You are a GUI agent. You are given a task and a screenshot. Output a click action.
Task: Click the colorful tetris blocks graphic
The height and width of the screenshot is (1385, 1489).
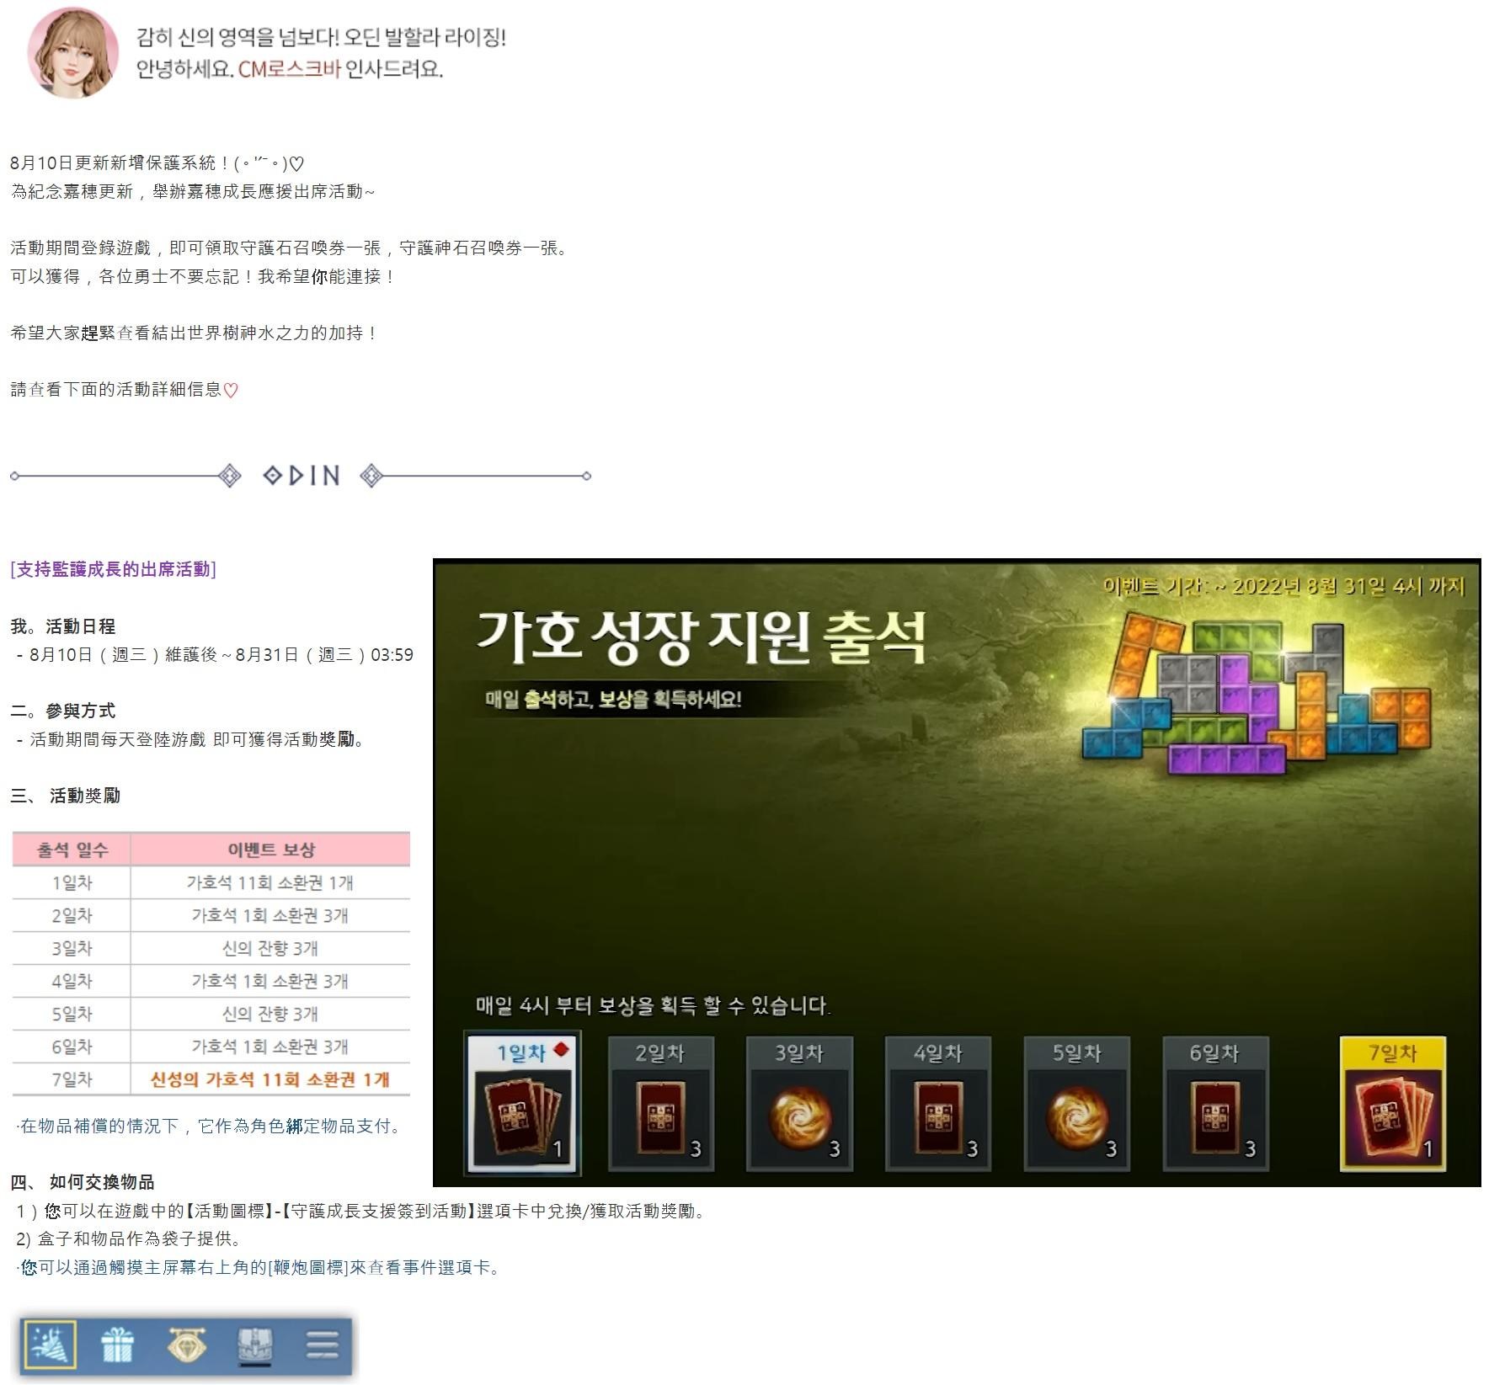[x=1257, y=696]
